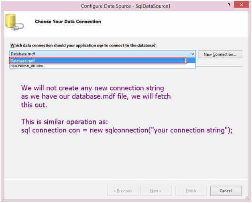This screenshot has height=203, width=252.
Task: Go back with the Previous button
Action: coord(123,191)
